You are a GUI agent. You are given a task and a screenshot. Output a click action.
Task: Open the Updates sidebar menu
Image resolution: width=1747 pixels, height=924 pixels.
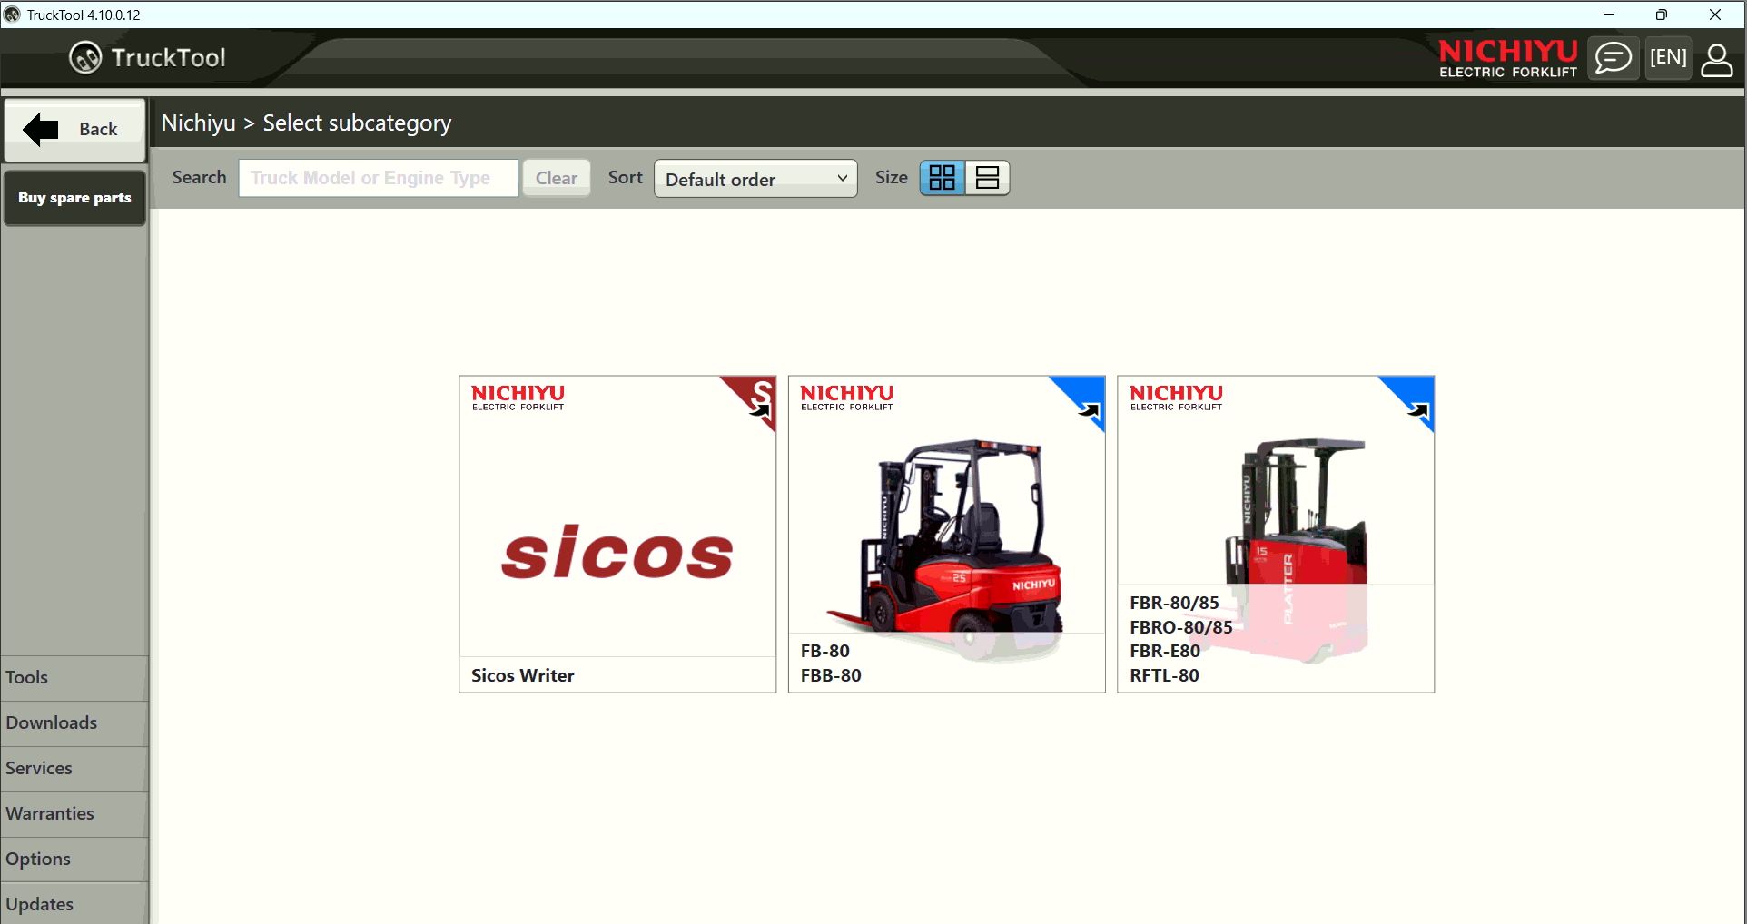click(74, 904)
